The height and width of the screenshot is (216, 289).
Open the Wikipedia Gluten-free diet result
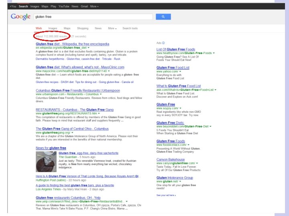(x=72, y=44)
